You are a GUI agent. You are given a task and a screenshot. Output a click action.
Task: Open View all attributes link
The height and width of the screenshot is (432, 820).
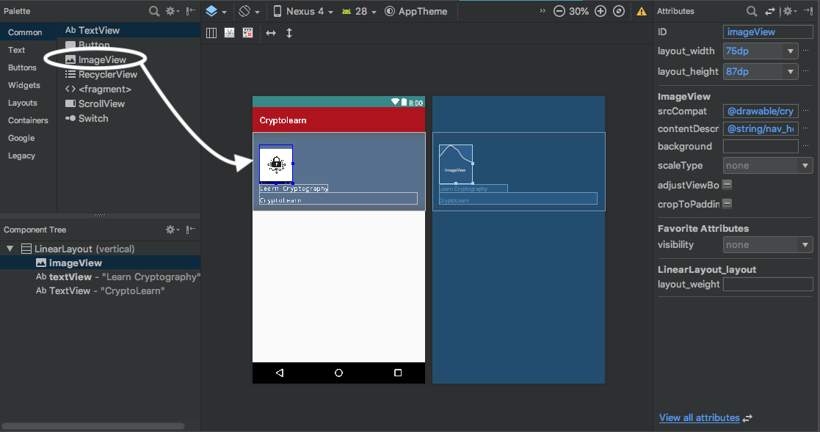[x=699, y=418]
